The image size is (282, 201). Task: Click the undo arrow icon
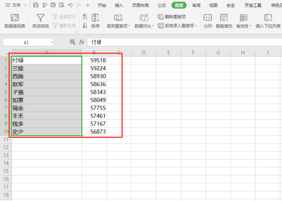coord(70,5)
